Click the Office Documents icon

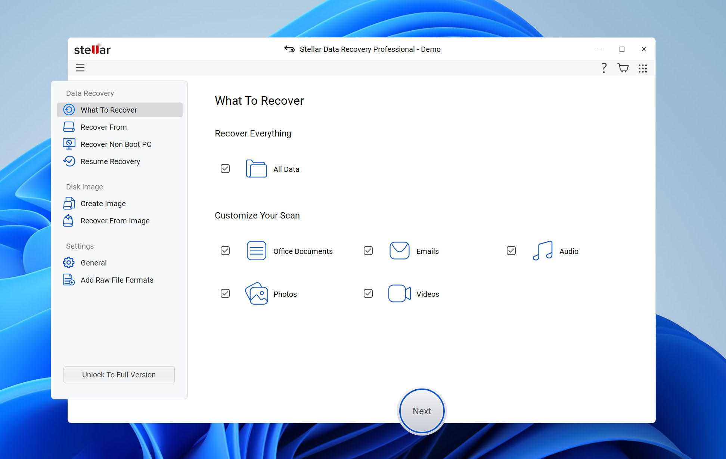tap(257, 251)
